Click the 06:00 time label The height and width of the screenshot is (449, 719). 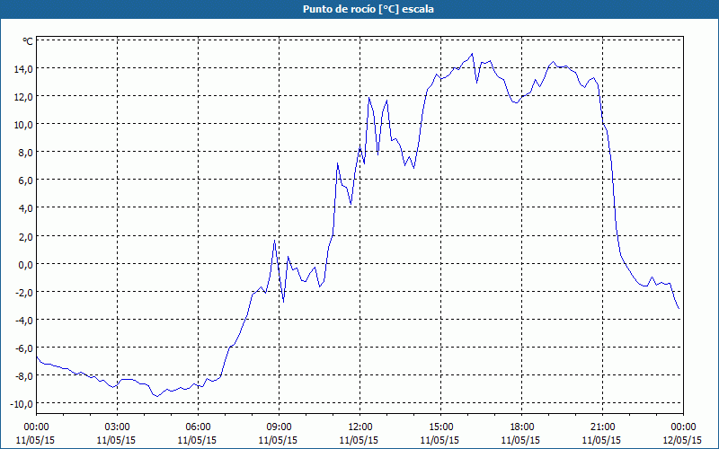click(198, 427)
